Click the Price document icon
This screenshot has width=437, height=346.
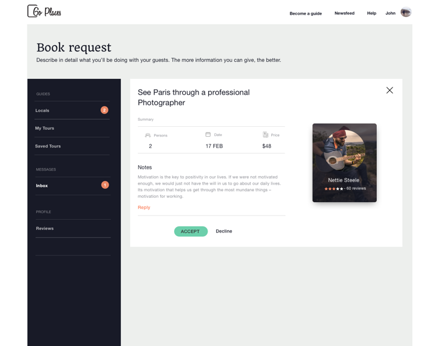(x=265, y=135)
